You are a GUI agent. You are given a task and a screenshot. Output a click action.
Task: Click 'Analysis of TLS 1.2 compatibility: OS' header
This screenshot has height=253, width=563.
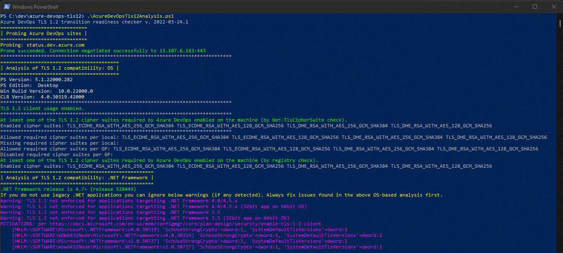59,68
